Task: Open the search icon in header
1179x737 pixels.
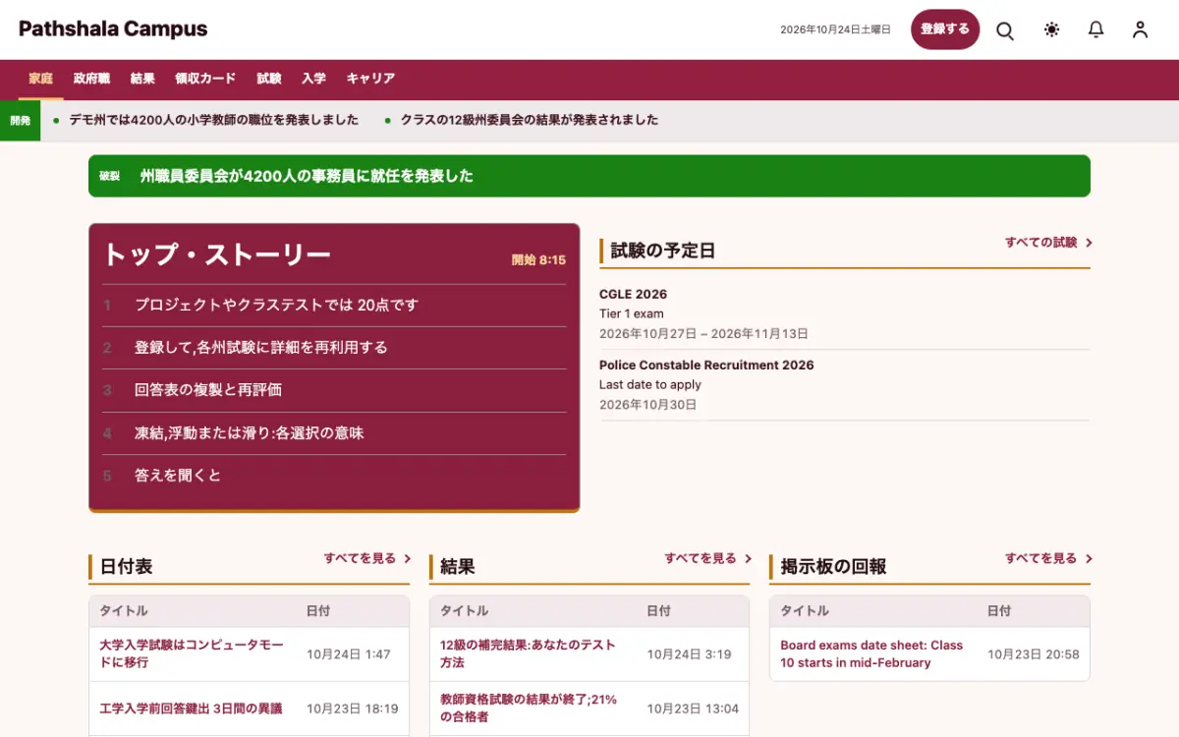Action: click(x=1005, y=29)
